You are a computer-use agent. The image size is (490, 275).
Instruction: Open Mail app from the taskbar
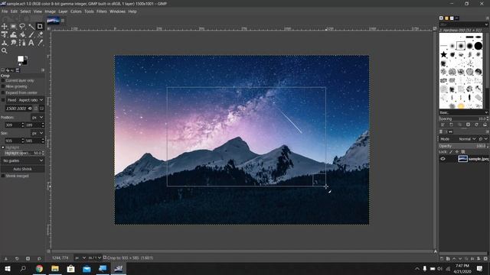click(x=87, y=268)
